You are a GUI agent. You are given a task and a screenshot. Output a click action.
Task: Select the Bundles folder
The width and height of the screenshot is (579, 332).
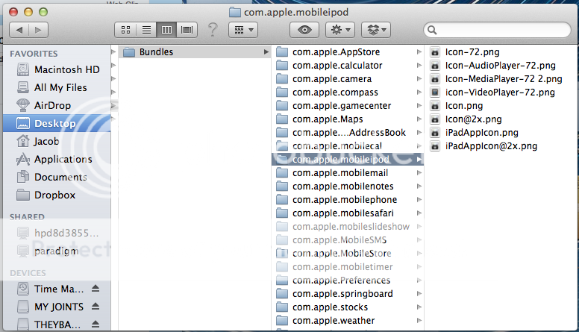pyautogui.click(x=156, y=51)
